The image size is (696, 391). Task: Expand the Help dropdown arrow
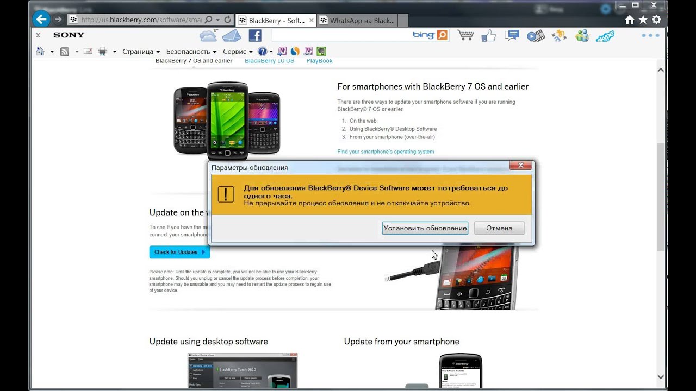coord(271,52)
